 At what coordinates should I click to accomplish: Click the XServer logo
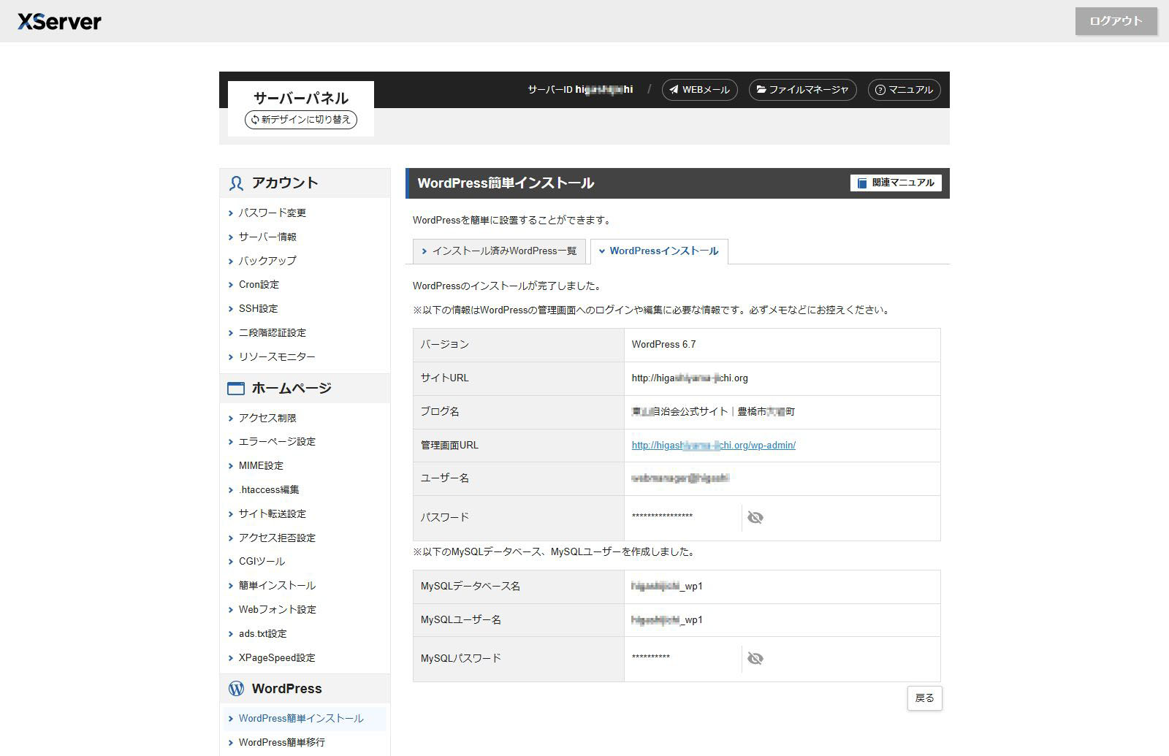59,21
